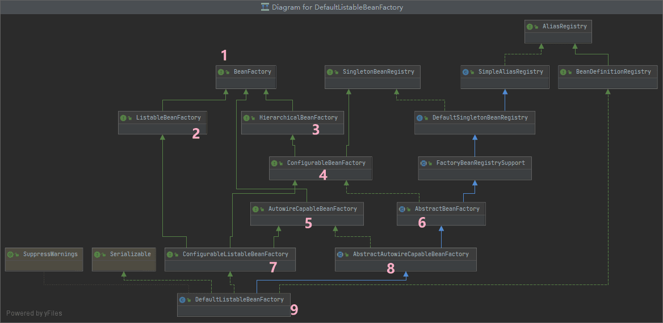
Task: Click the annotation icon on SuppressWarnings node
Action: [10, 254]
